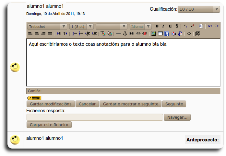Click the cube icon next to pi
226x156 pixels.
click(x=173, y=34)
